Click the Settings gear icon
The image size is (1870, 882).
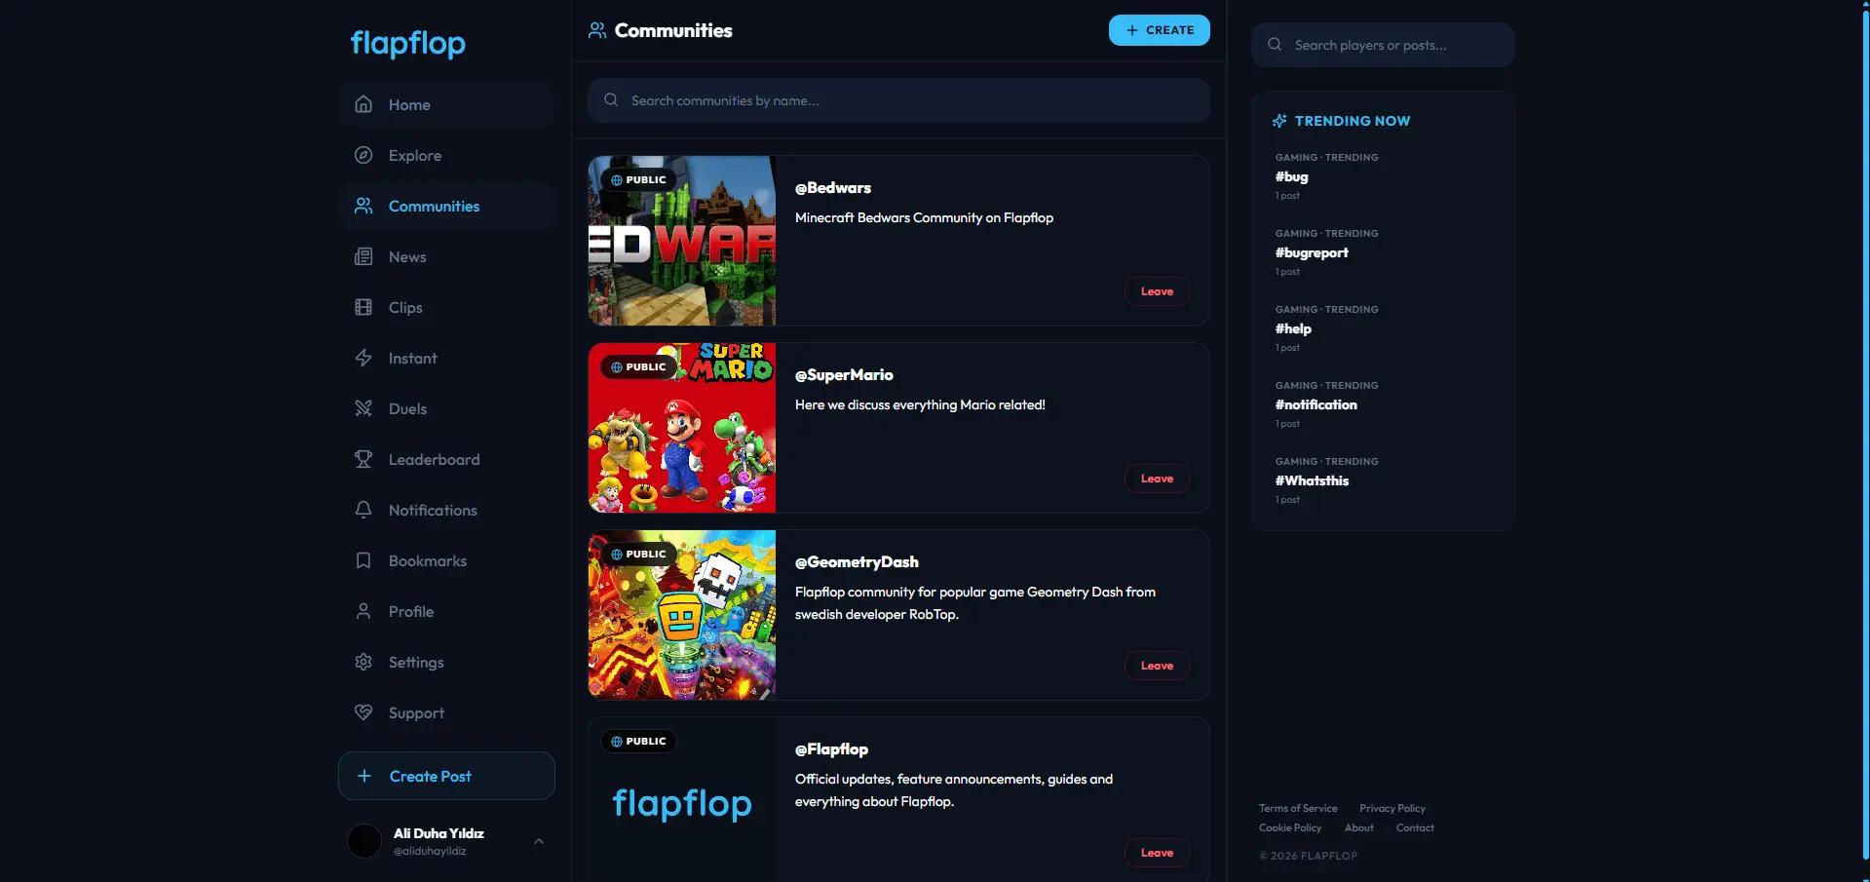pos(363,662)
